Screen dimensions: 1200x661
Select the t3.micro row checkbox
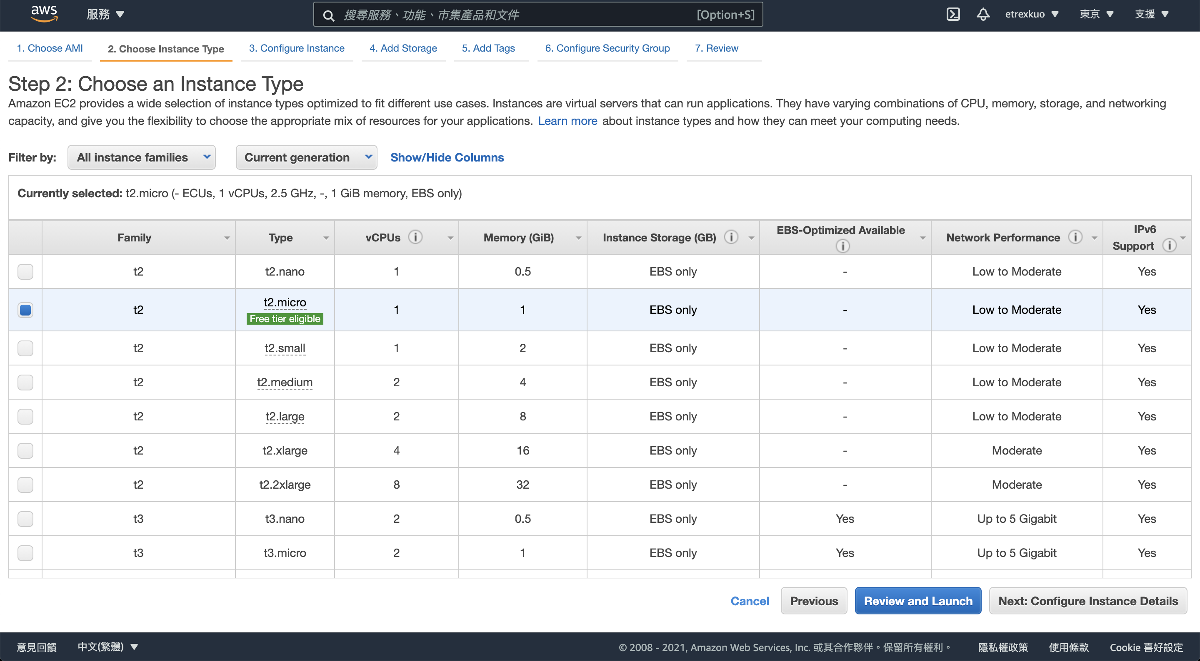tap(25, 552)
